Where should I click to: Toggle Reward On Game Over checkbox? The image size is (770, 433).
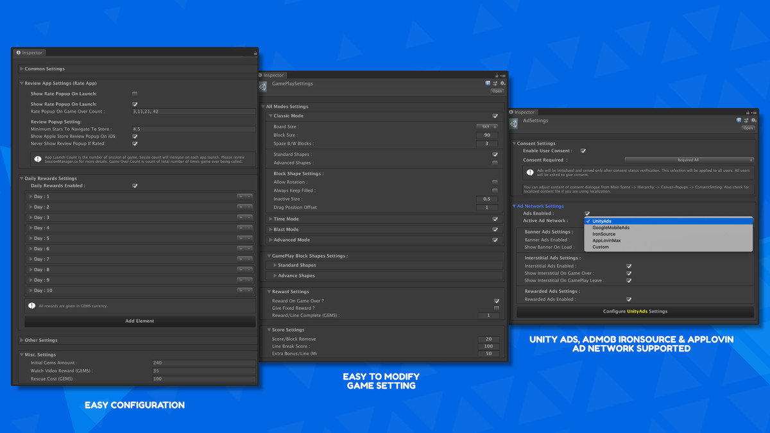pyautogui.click(x=497, y=301)
